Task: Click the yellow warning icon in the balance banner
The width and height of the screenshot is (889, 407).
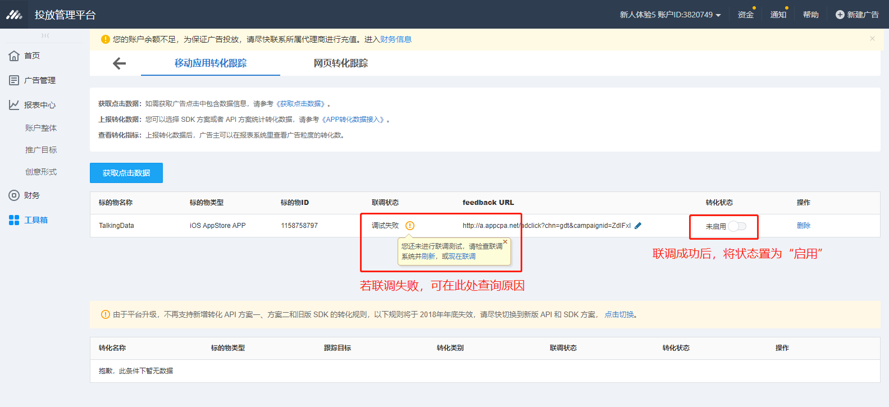Action: coord(105,39)
